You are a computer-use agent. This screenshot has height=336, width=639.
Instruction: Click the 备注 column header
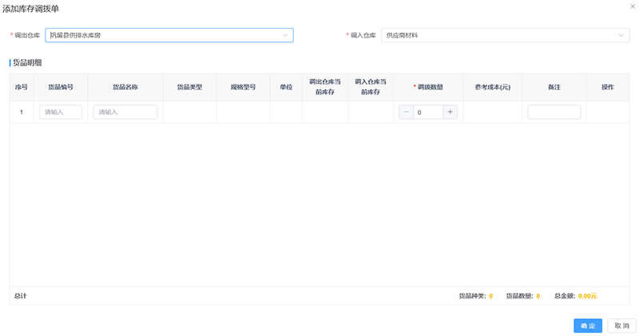[x=554, y=87]
